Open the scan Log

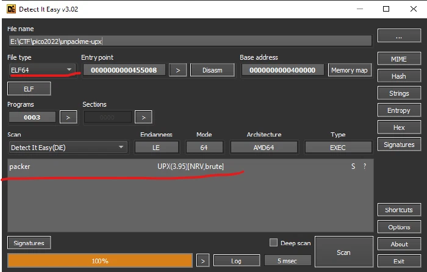click(x=237, y=261)
